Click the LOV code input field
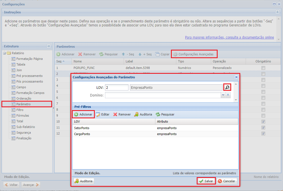The height and width of the screenshot is (191, 283). (117, 88)
